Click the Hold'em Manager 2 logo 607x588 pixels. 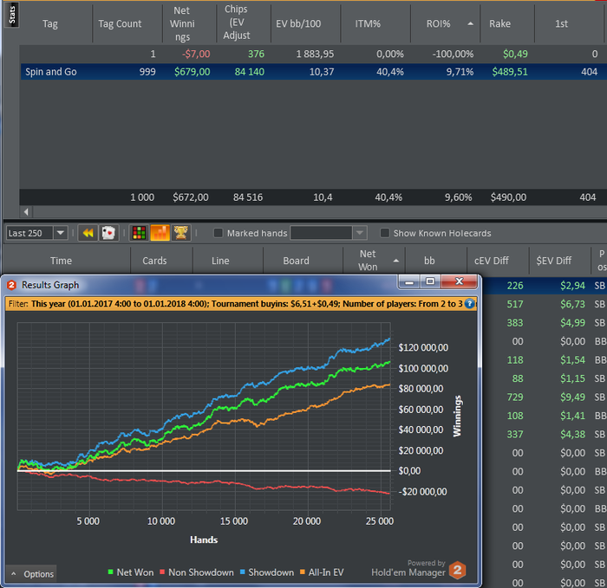pyautogui.click(x=457, y=570)
